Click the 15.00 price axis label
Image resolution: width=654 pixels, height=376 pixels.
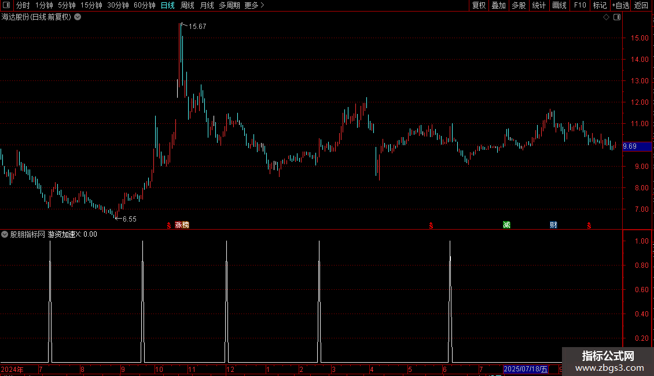pos(640,38)
